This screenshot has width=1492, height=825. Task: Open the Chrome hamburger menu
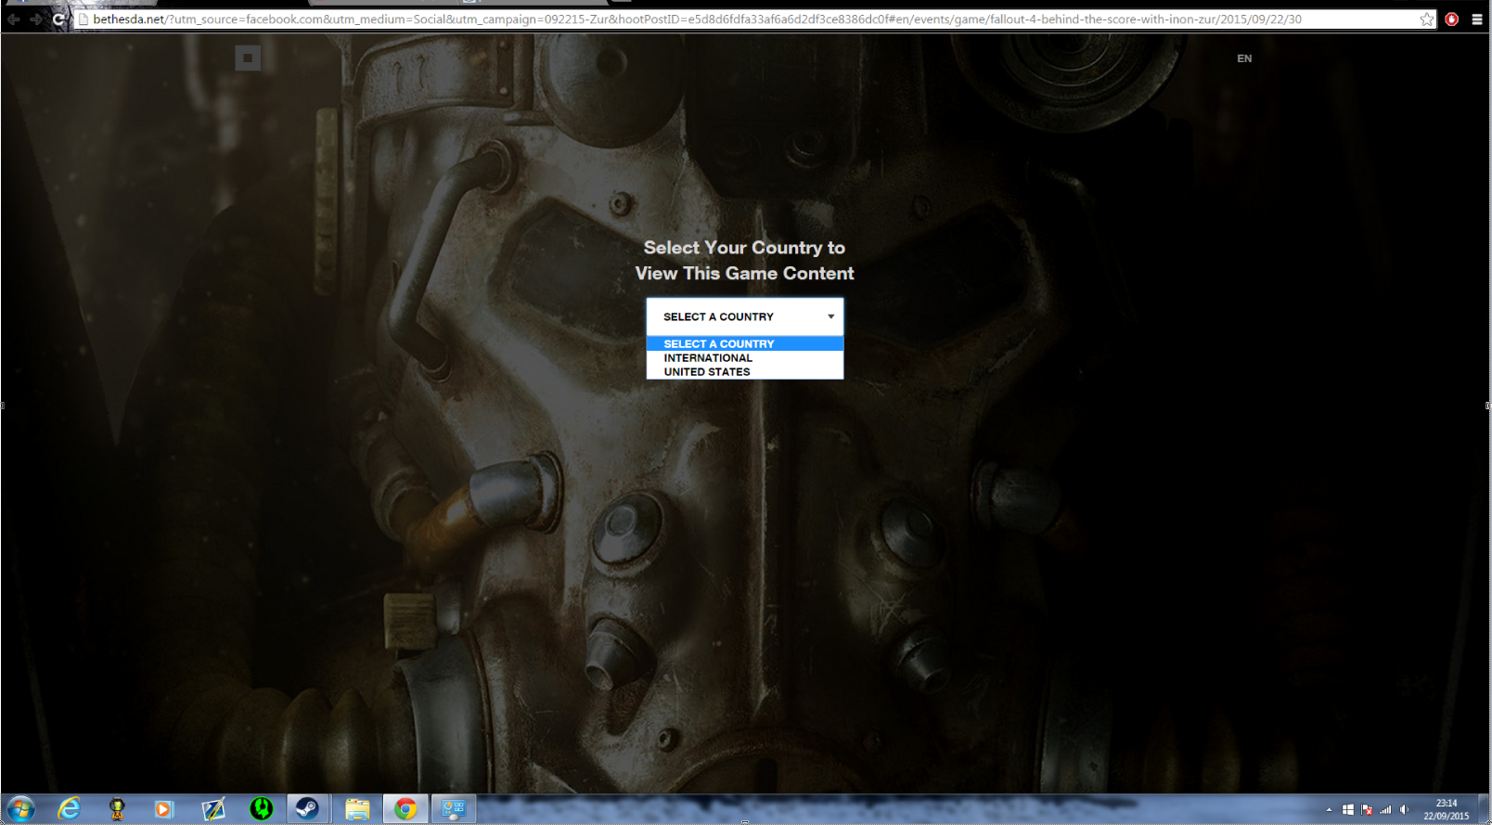[1477, 19]
